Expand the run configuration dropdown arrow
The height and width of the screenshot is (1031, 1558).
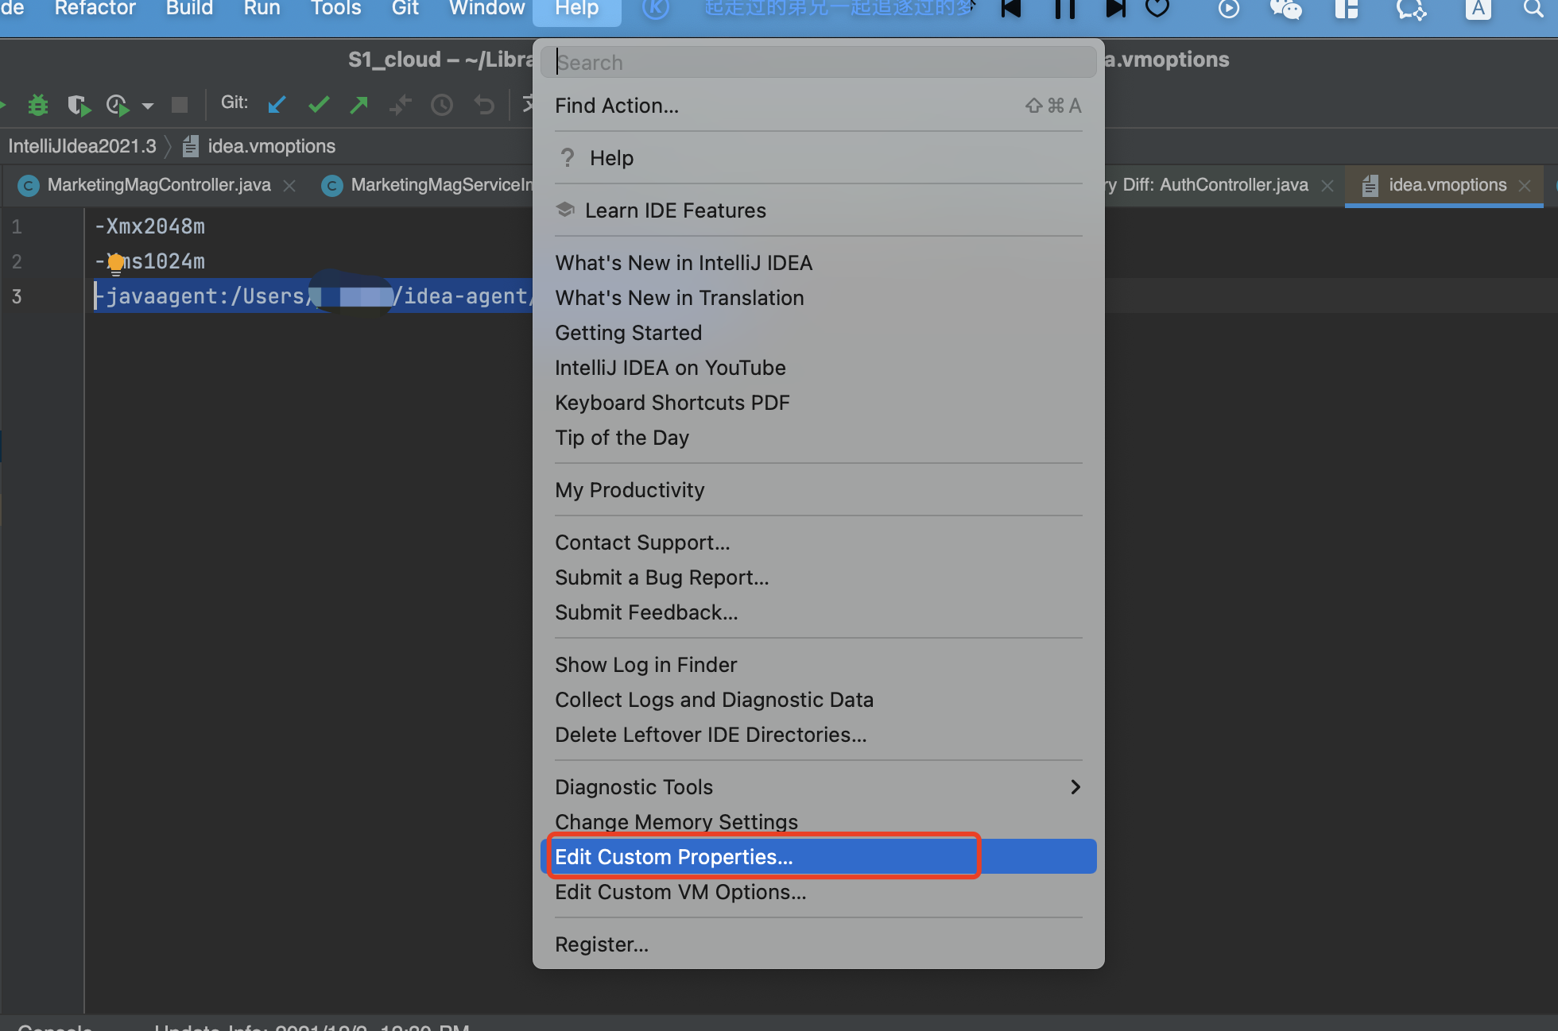coord(148,106)
